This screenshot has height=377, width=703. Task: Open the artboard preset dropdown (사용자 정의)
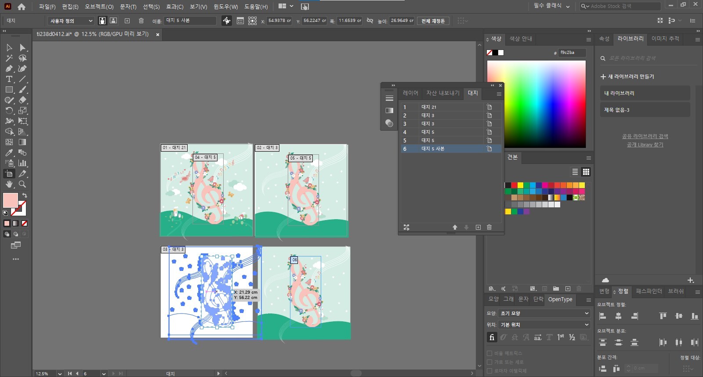click(x=71, y=21)
